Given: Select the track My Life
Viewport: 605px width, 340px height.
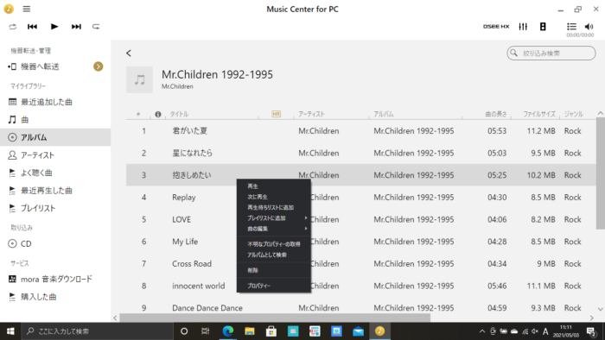Looking at the screenshot, I should [x=185, y=242].
